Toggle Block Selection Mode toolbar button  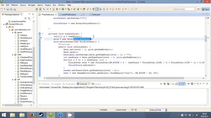pyautogui.click(x=100, y=9)
